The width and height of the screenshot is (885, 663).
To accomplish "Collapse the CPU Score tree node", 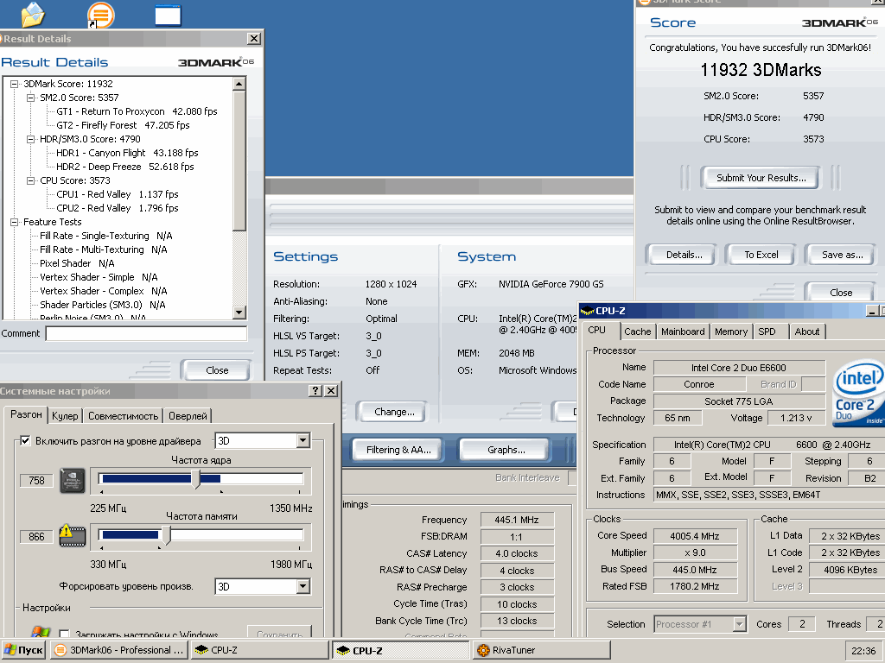I will pos(30,180).
